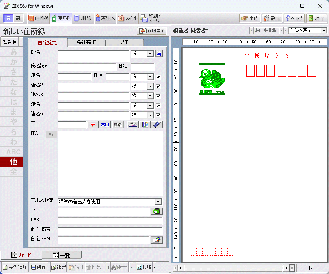Click 詳細表示 detailed view button
The width and height of the screenshot is (329, 274).
coord(152,31)
